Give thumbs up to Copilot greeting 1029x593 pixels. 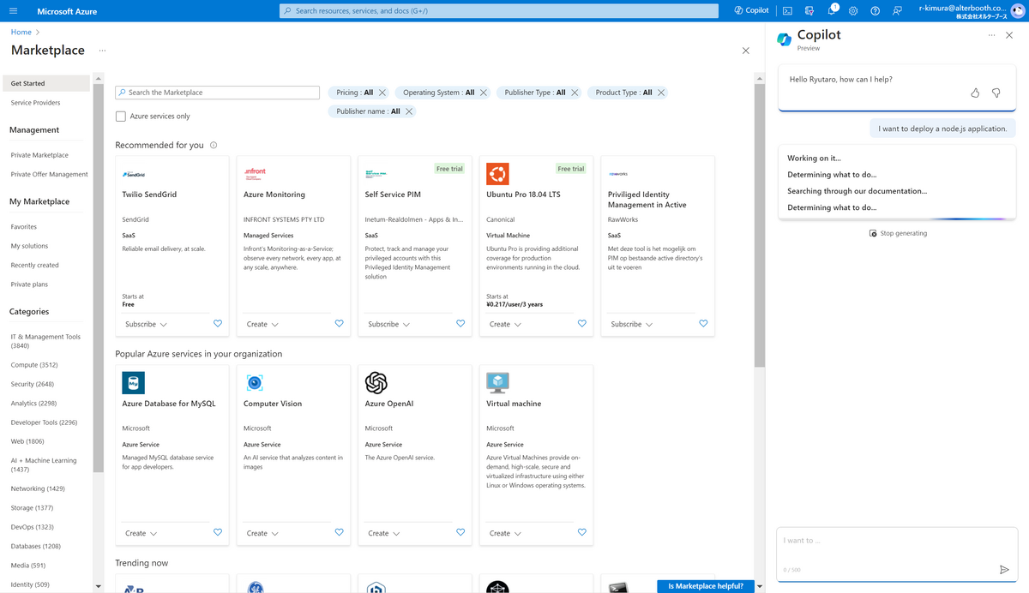click(975, 93)
